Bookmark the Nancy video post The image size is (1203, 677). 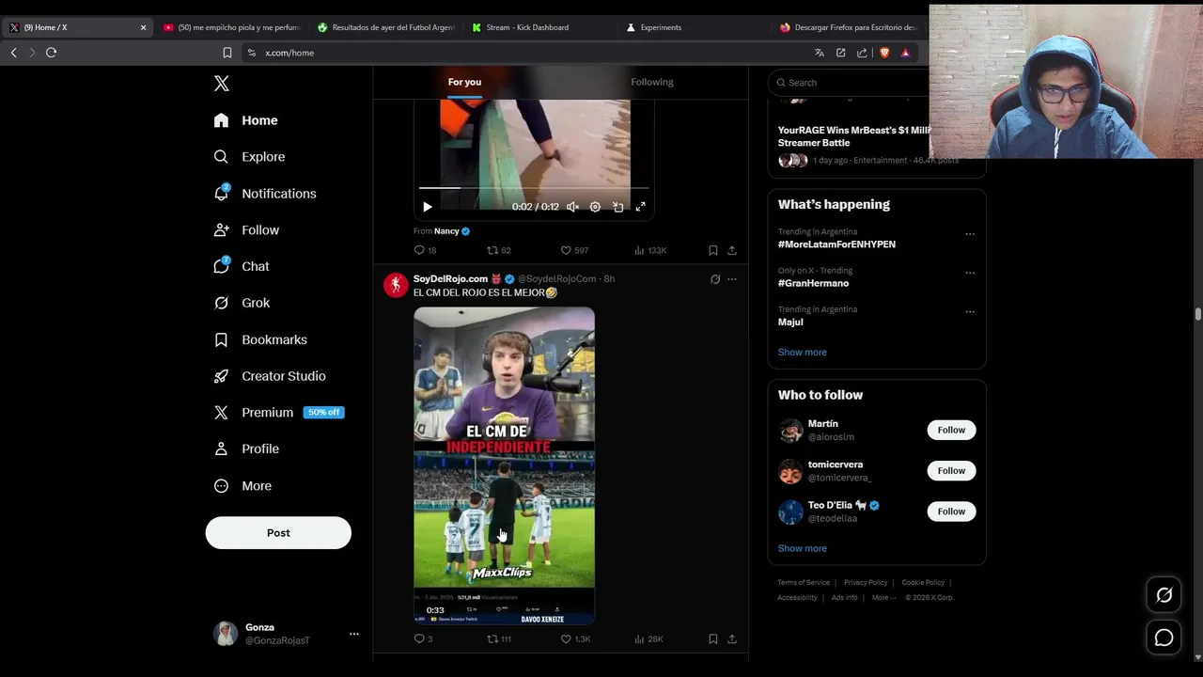click(713, 250)
